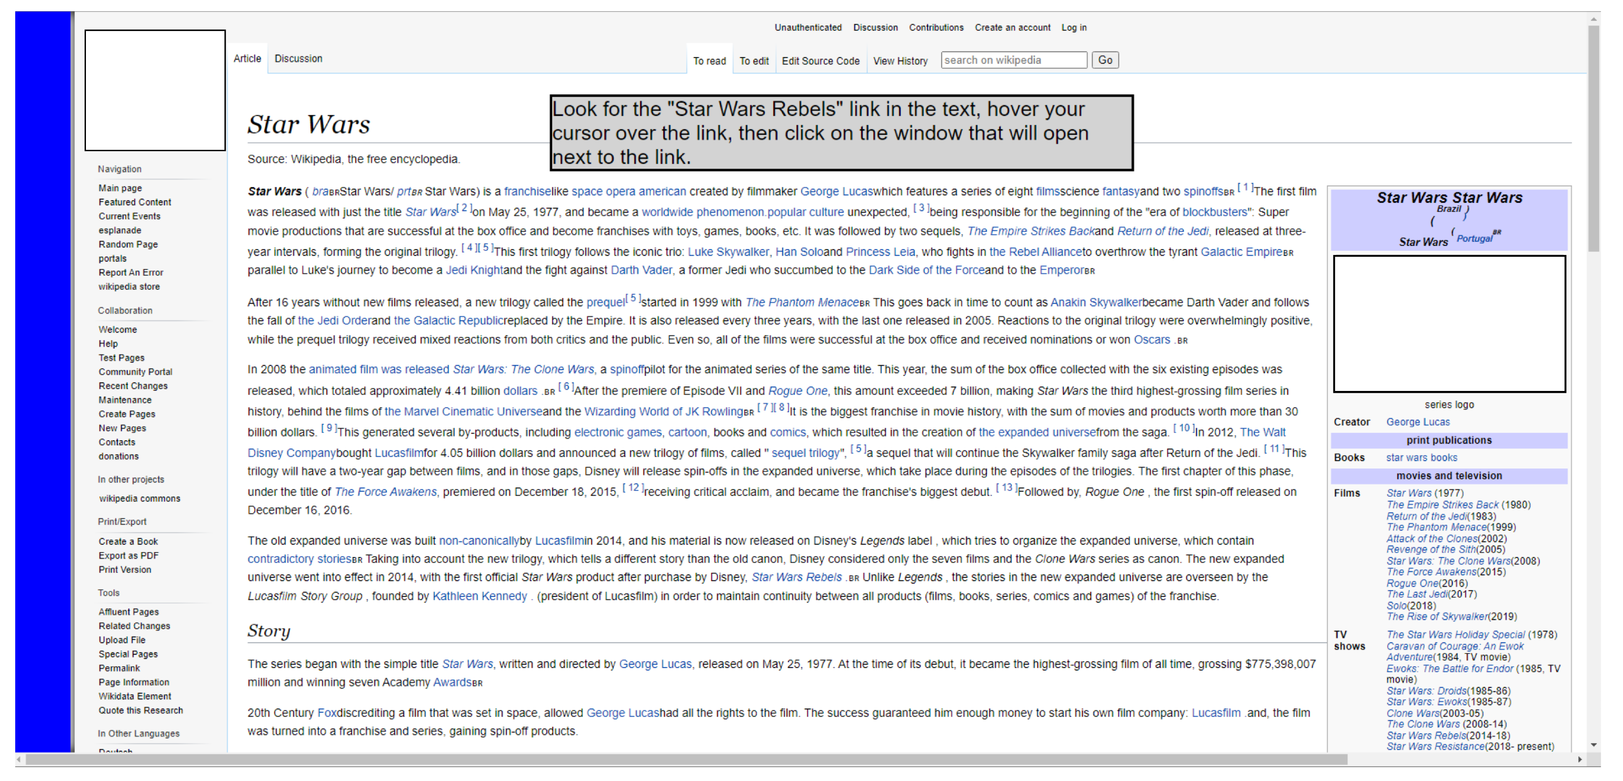The image size is (1623, 781).
Task: Click Export as PDF in sidebar
Action: pos(128,556)
